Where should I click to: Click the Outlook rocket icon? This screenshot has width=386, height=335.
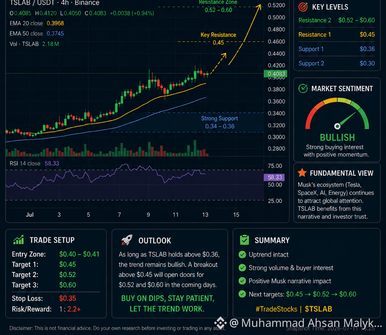tap(127, 240)
